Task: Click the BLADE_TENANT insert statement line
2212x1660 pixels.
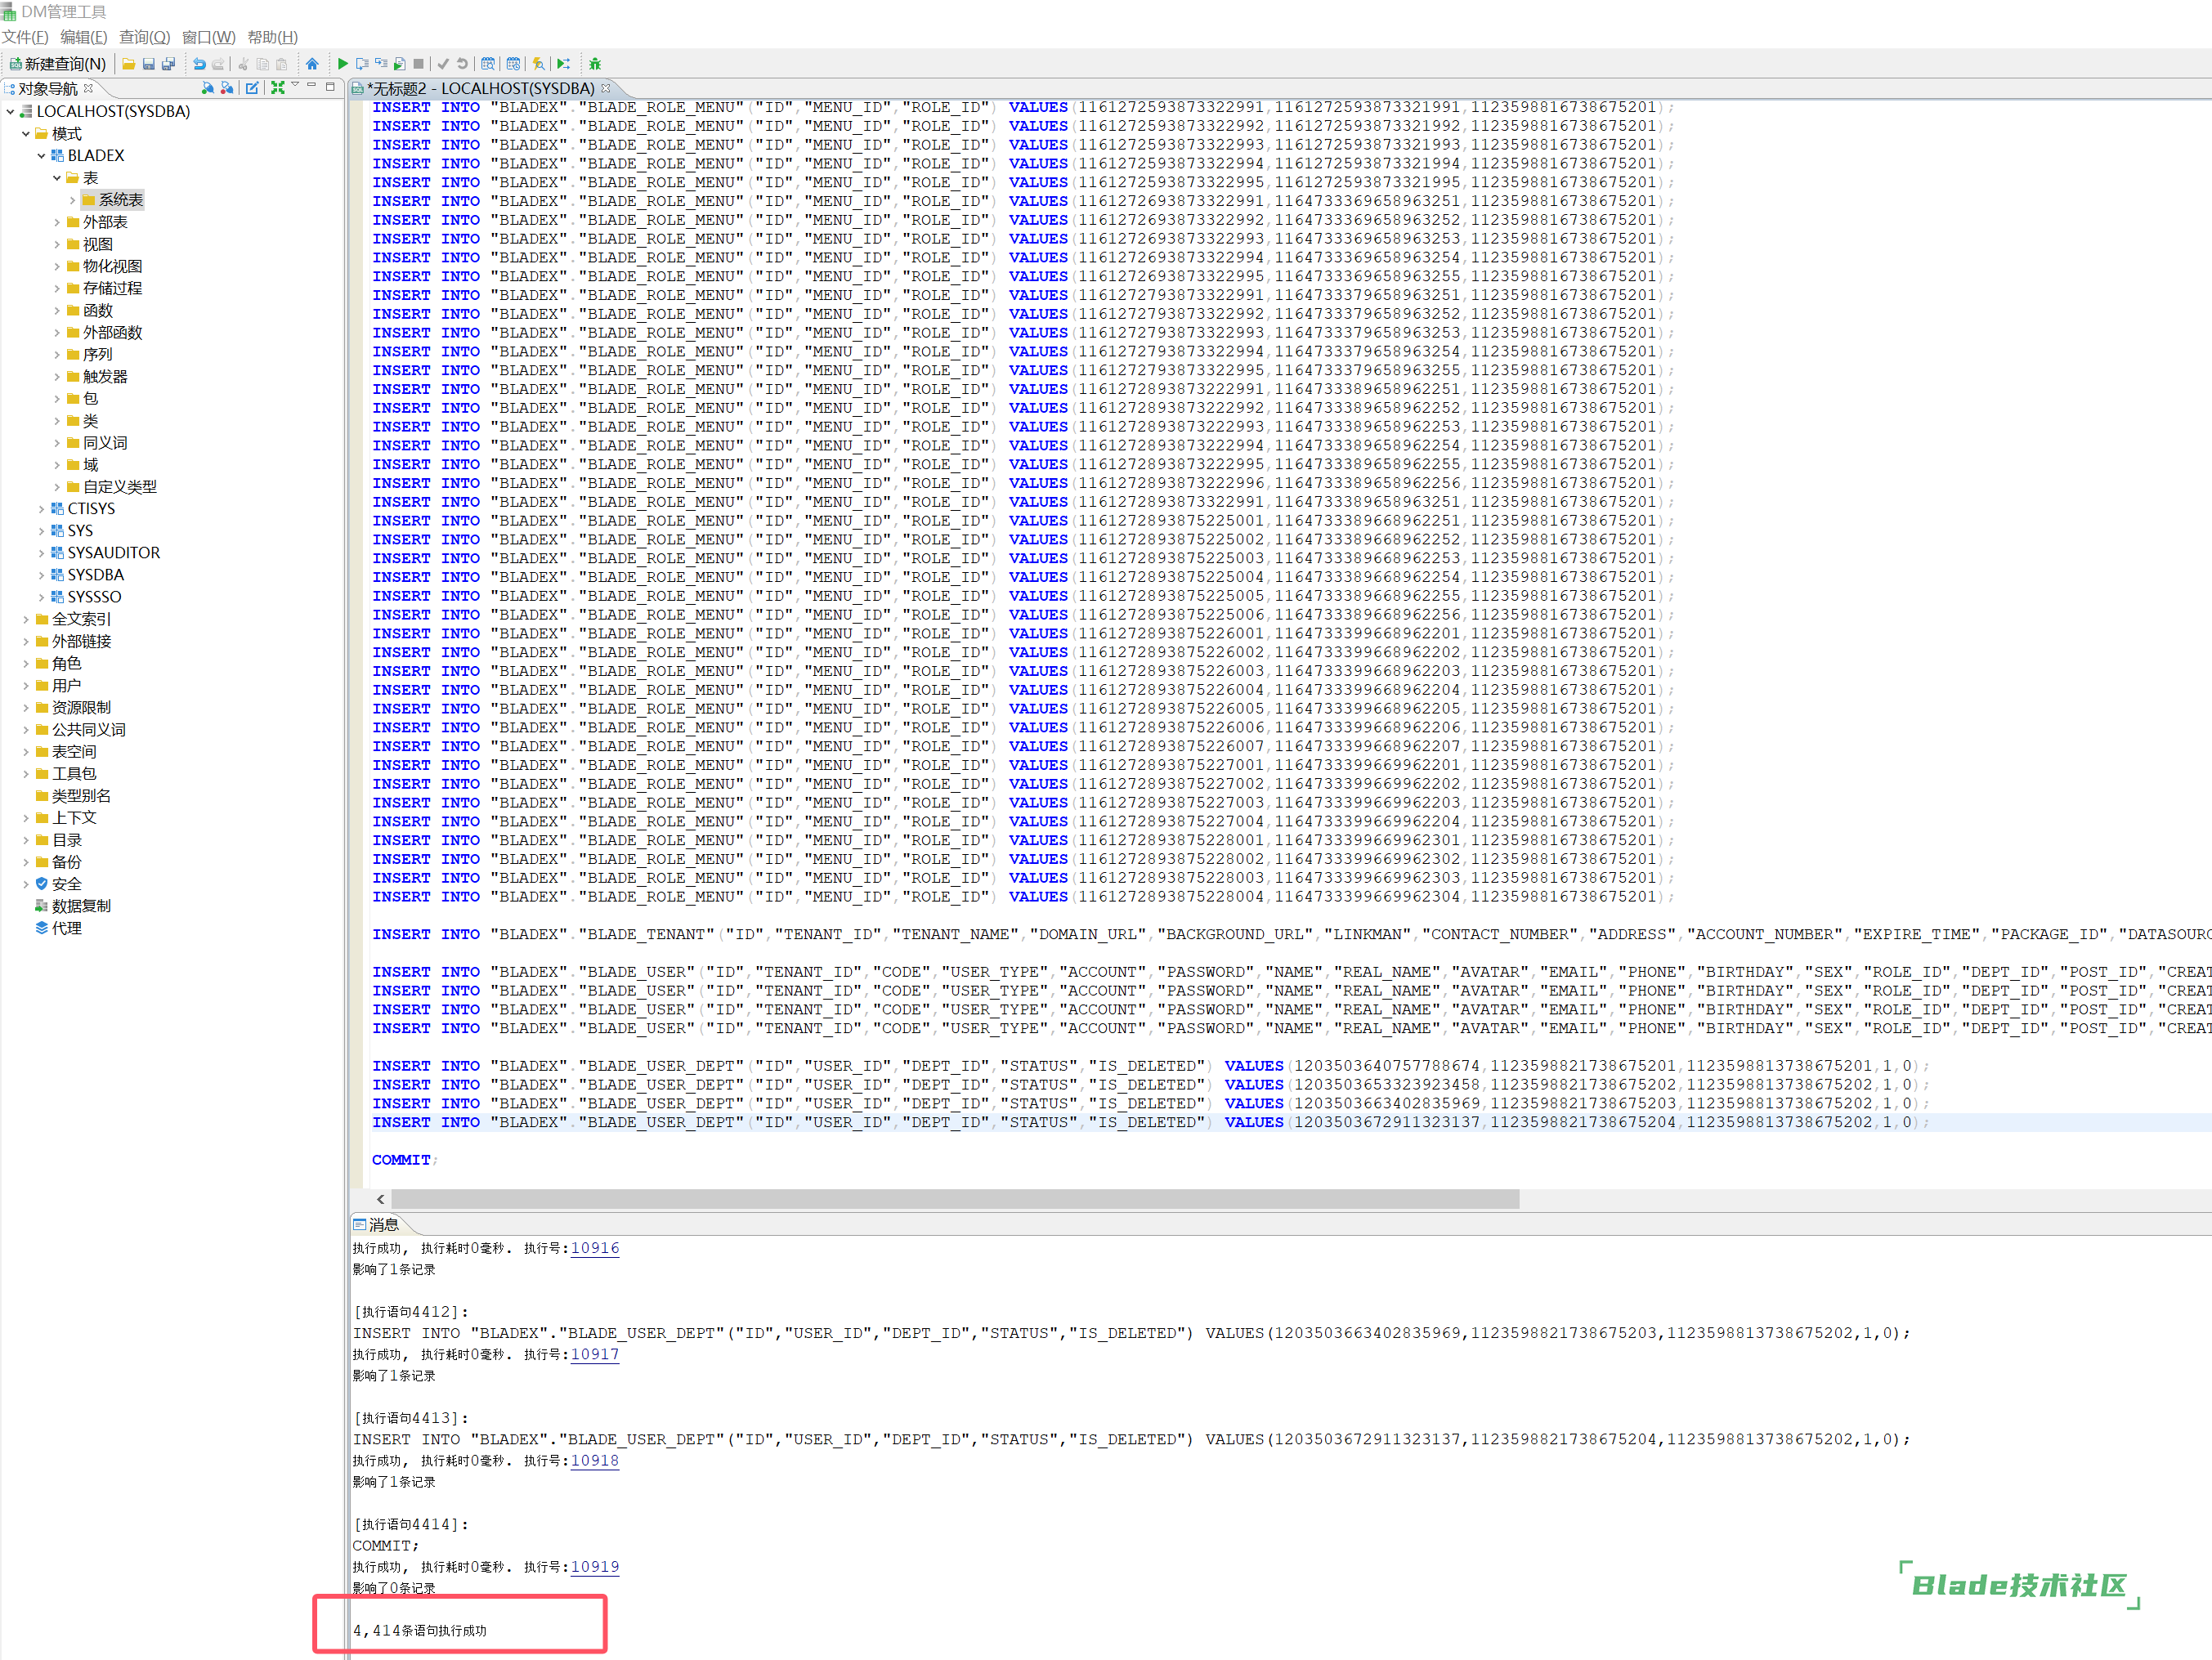Action: (1291, 934)
